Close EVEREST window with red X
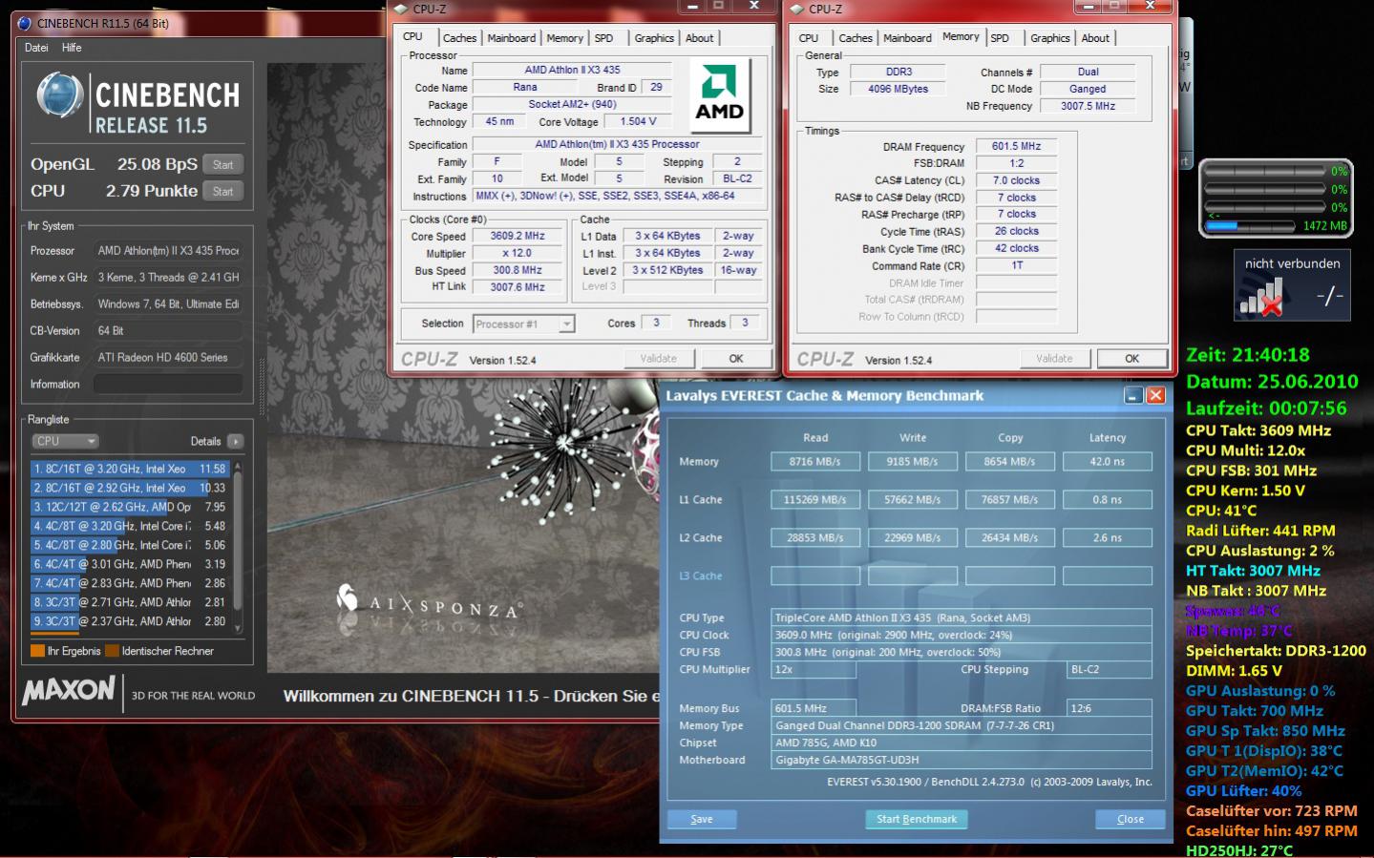This screenshot has height=858, width=1374. tap(1155, 395)
